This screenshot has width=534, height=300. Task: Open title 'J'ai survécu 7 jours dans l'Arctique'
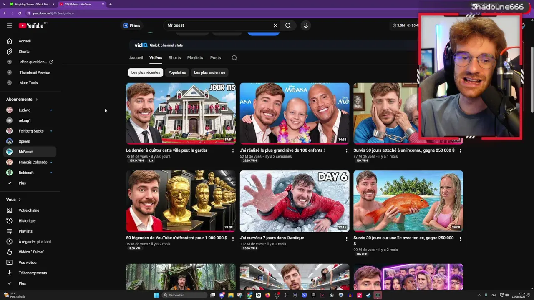tap(272, 238)
